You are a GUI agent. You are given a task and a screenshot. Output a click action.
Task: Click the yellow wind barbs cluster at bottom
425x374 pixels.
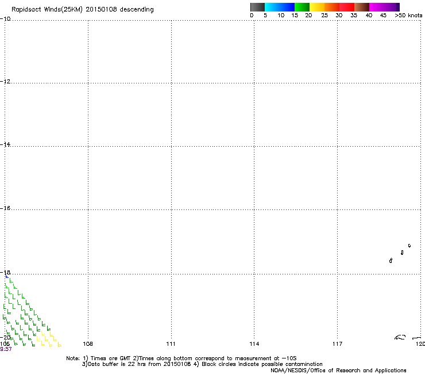49,339
